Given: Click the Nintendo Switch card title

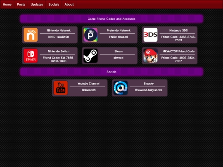Looking at the screenshot, I should coord(59,52).
